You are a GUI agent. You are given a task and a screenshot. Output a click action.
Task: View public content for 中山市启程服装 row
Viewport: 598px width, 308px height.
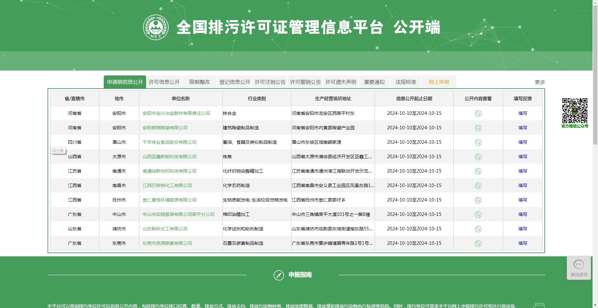(478, 215)
